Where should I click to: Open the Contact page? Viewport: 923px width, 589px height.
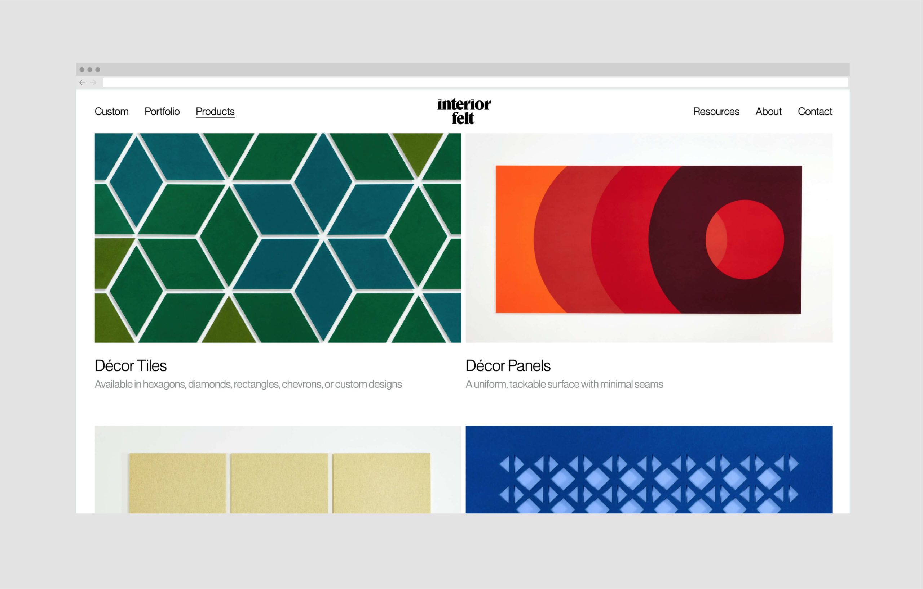click(x=814, y=111)
